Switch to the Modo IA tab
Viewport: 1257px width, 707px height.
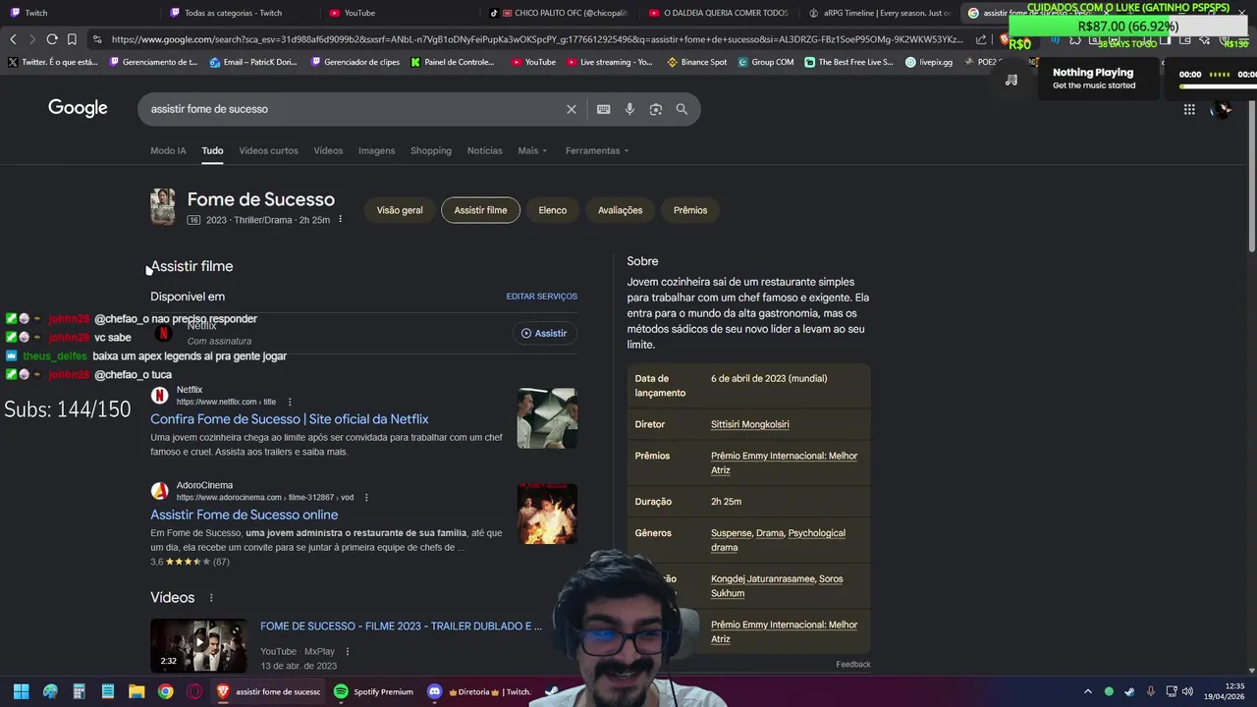(x=168, y=150)
